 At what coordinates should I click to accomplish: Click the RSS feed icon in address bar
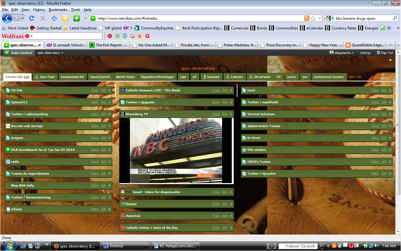[307, 18]
